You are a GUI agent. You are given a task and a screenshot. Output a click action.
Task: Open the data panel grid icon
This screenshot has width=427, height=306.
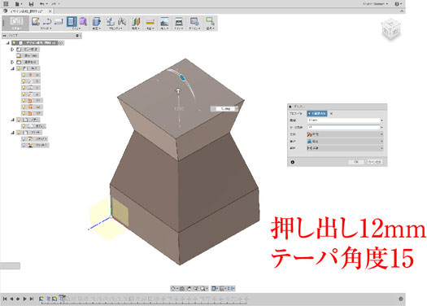click(x=6, y=4)
